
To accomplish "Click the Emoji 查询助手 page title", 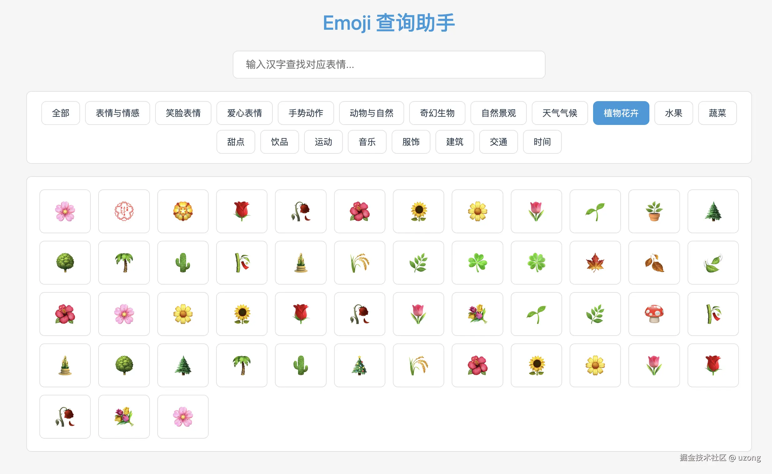I will coord(389,23).
